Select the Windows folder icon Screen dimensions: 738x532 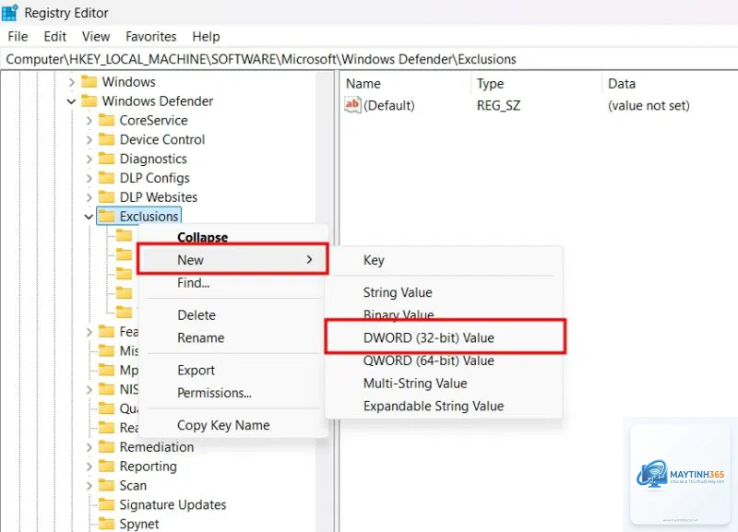pos(89,82)
